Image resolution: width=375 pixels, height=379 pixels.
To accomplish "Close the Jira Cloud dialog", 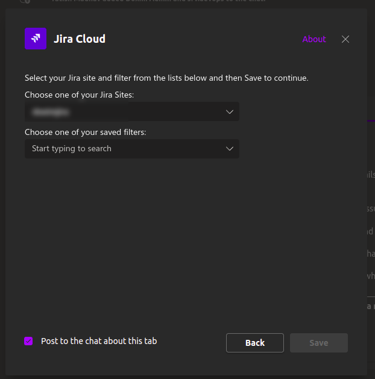I will tap(345, 39).
